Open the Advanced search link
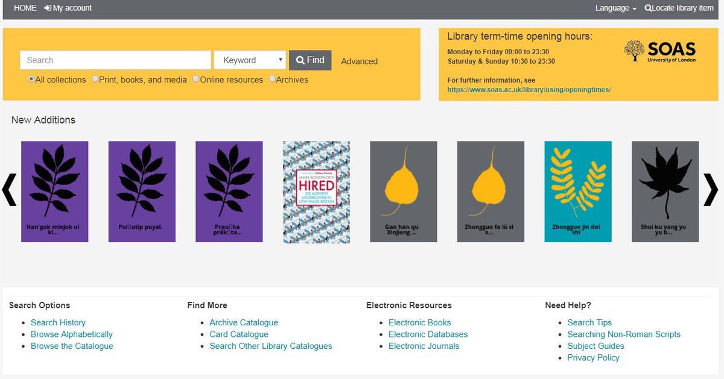The height and width of the screenshot is (379, 724). [359, 61]
